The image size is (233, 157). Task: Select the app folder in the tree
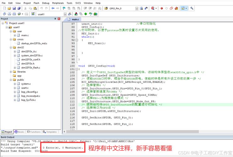[19, 76]
